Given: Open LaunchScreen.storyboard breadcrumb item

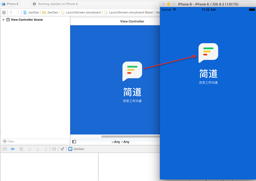Looking at the screenshot, I should tap(81, 12).
